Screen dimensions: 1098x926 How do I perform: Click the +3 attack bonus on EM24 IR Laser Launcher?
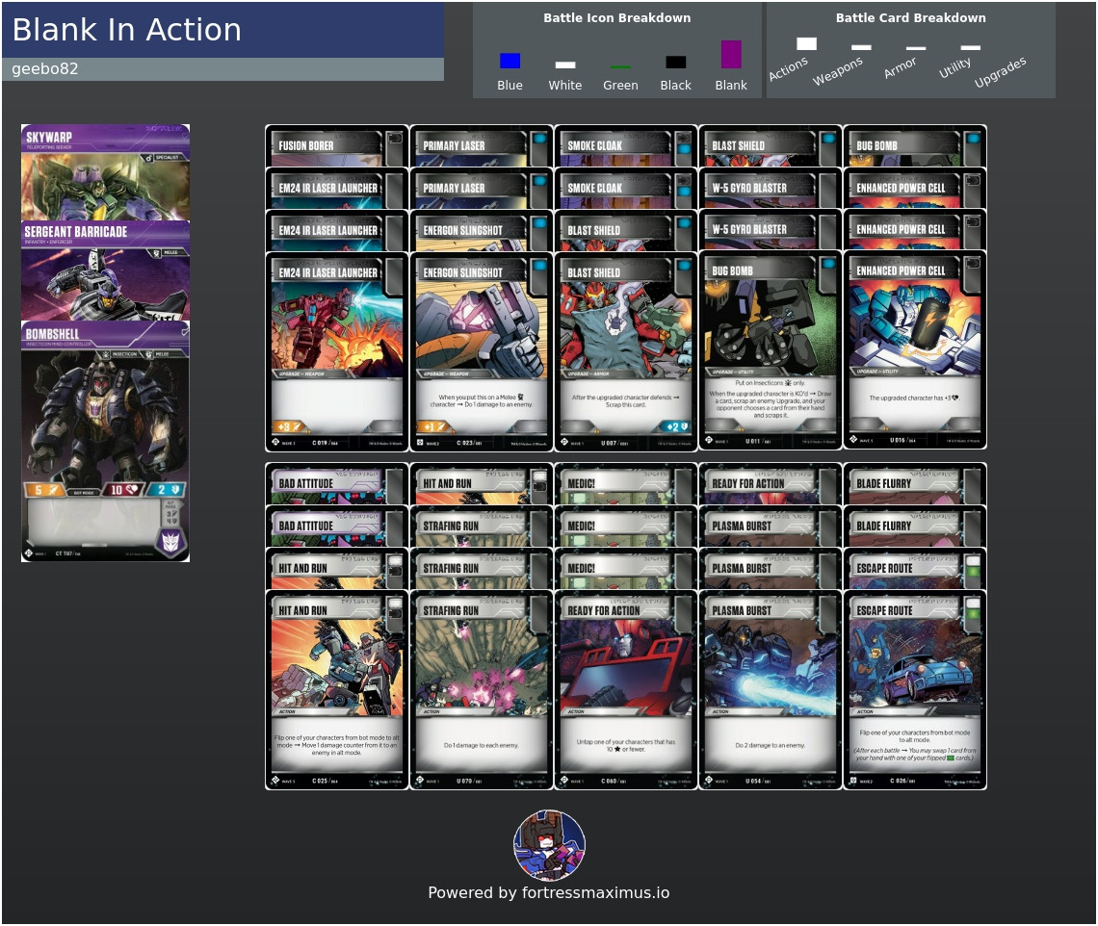pyautogui.click(x=289, y=426)
